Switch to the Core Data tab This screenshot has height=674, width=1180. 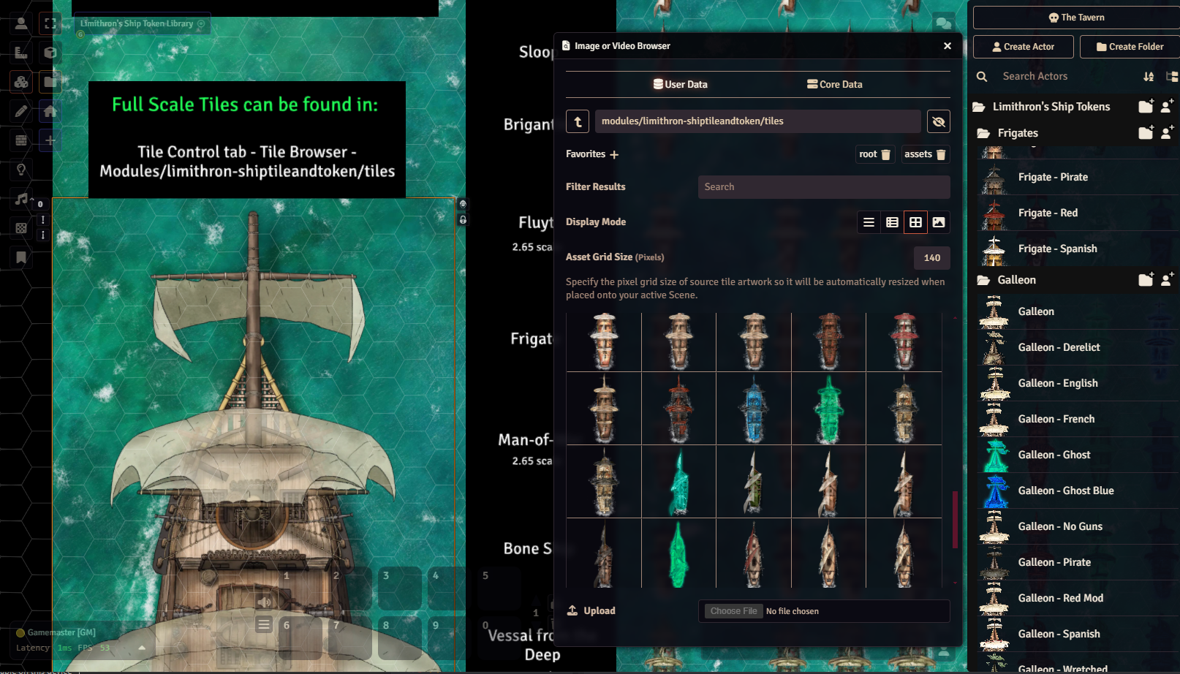(x=834, y=84)
